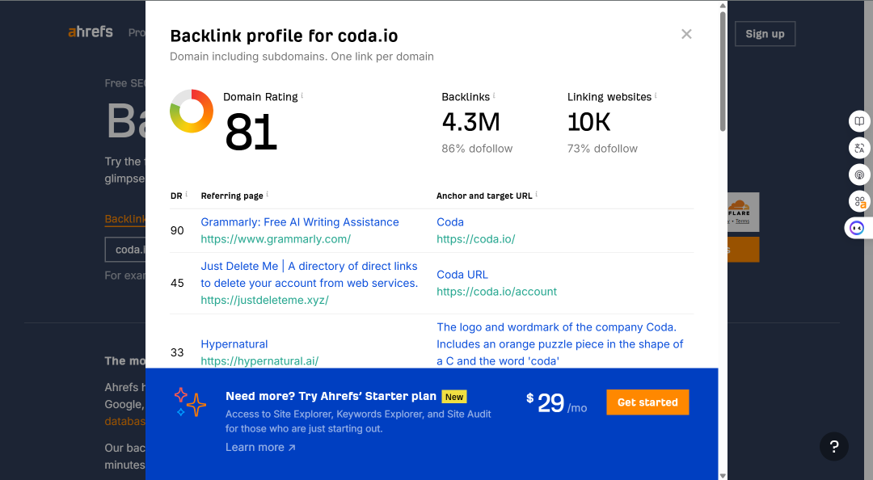Click the Sign up button
Viewport: 873px width, 480px height.
pos(765,34)
